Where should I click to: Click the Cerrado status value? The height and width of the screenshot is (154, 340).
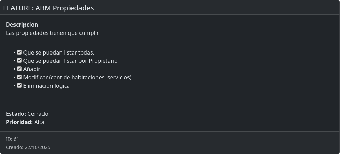coord(38,114)
